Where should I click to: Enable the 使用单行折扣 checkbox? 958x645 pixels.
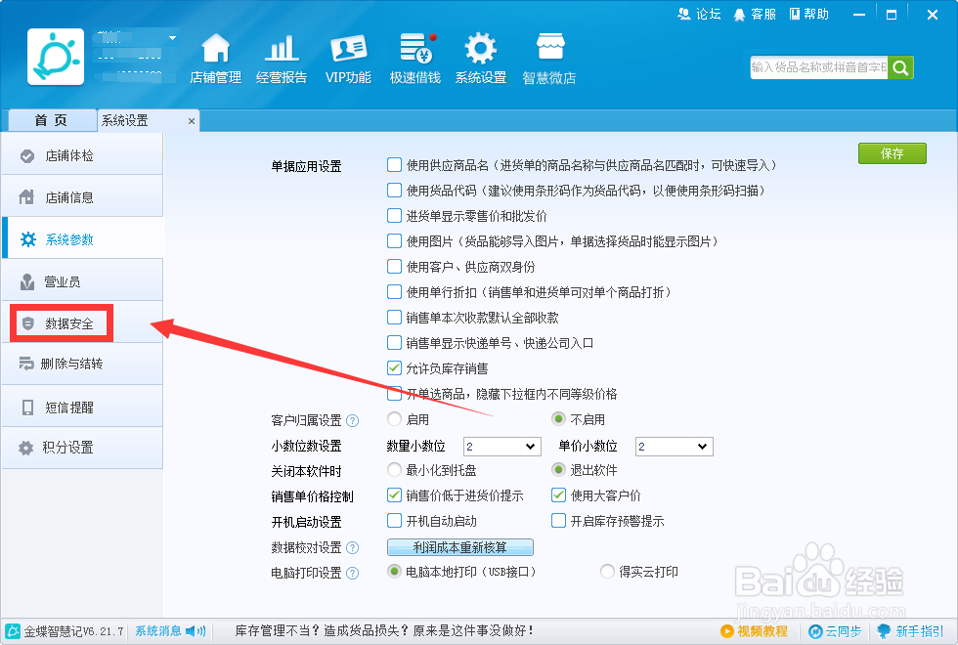tap(394, 292)
